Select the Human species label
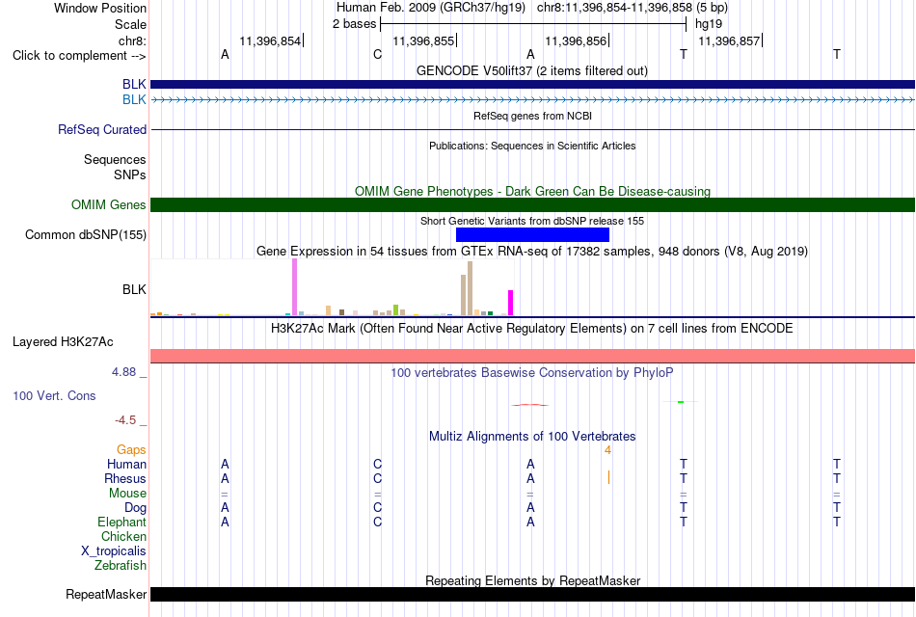916x617 pixels. pyautogui.click(x=126, y=464)
